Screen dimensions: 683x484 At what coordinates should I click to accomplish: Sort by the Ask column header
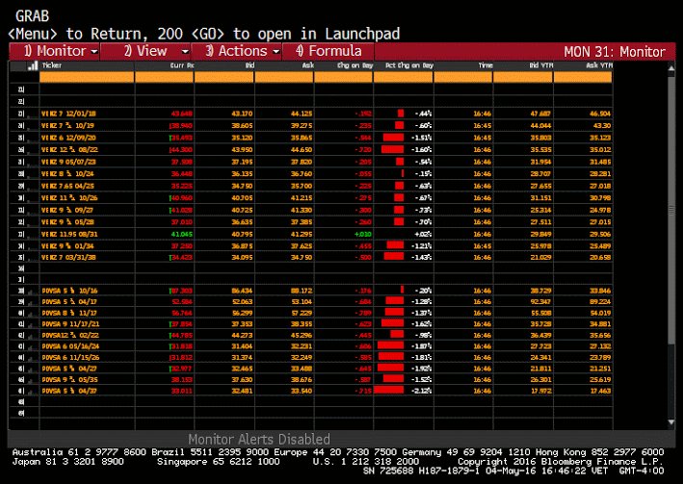pos(309,65)
